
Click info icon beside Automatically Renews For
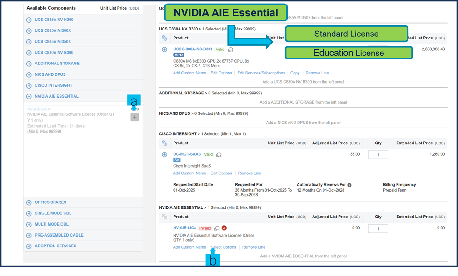349,185
